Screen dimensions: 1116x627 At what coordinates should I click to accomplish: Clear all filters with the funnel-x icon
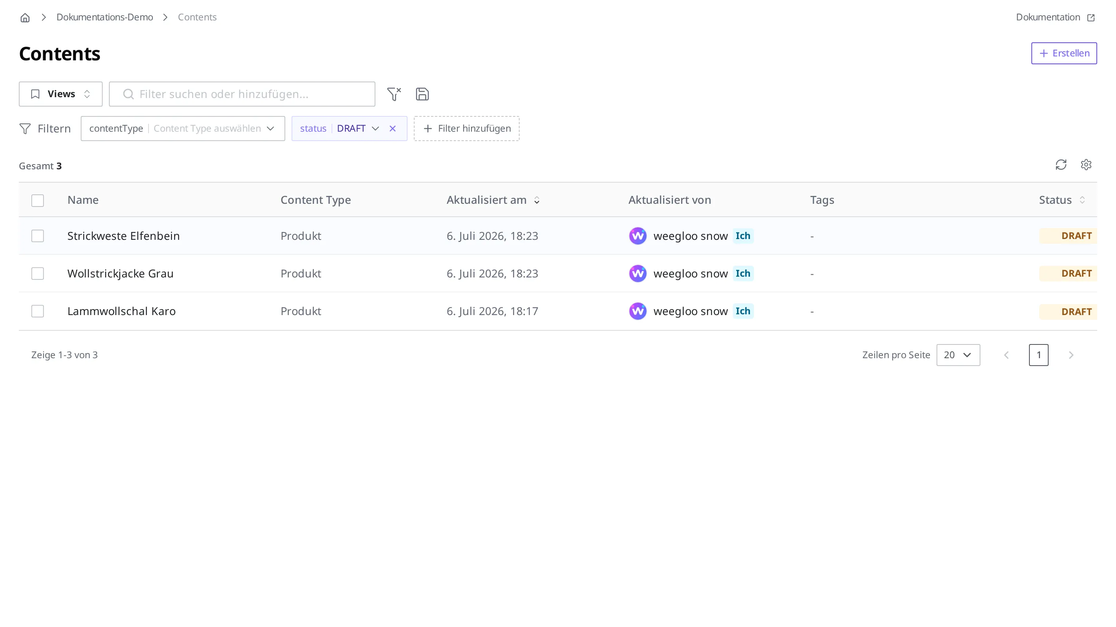click(394, 94)
